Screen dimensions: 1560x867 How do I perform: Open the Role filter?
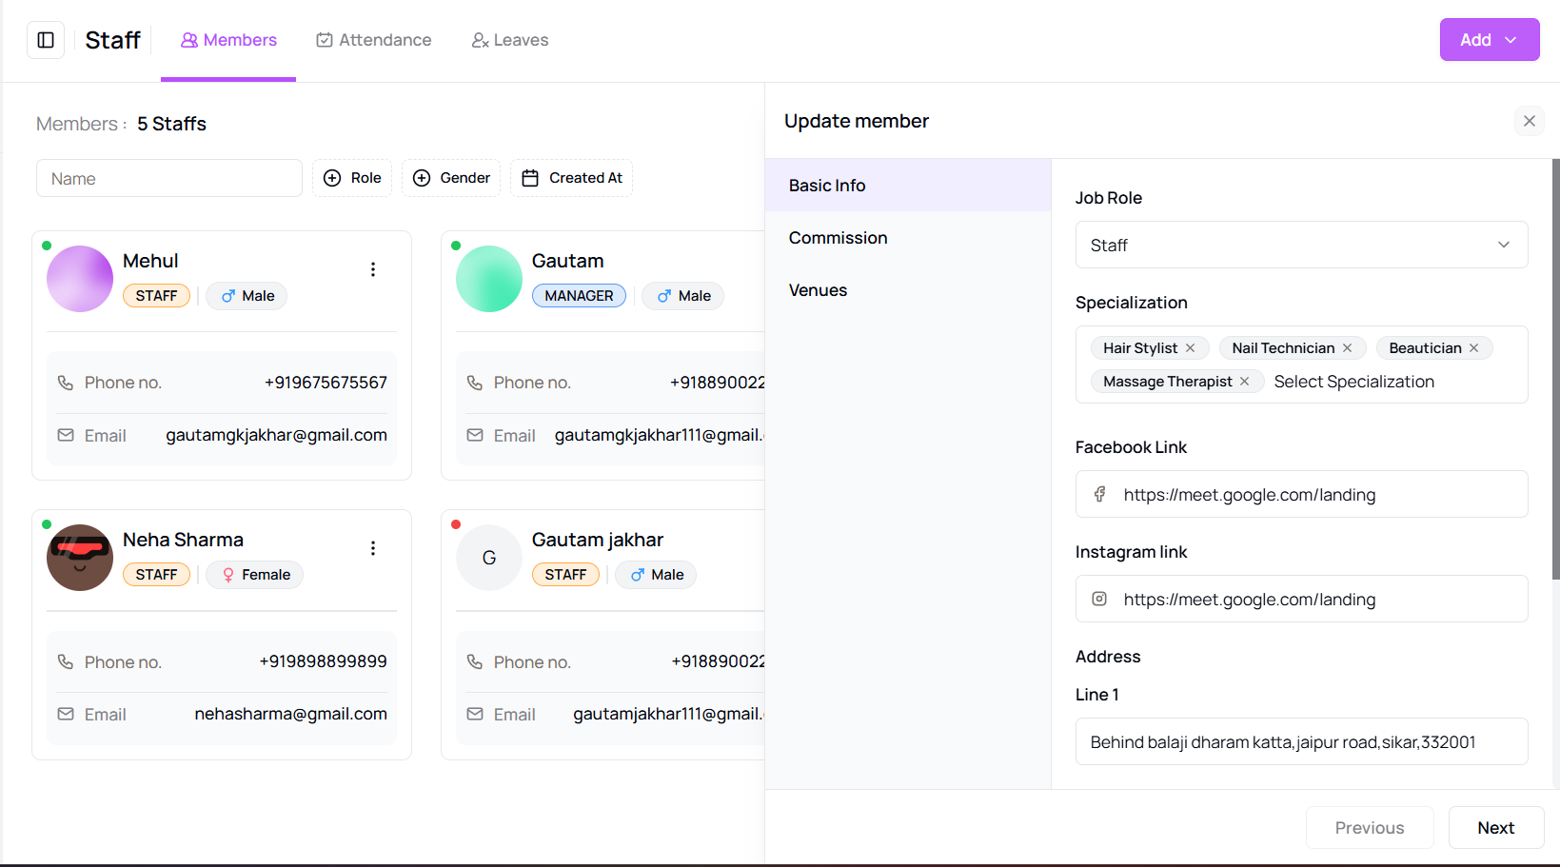point(352,178)
